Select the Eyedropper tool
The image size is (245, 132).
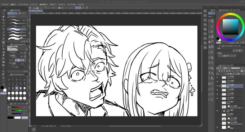point(3,32)
